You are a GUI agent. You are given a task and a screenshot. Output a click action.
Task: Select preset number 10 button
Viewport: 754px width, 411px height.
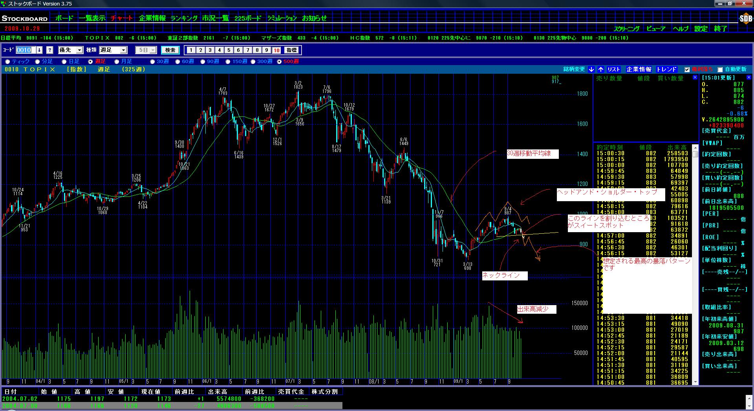point(276,50)
